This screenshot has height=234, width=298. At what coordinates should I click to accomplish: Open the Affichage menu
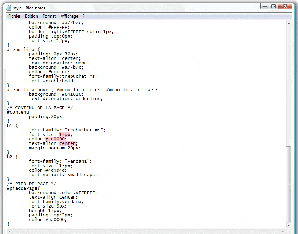click(69, 16)
